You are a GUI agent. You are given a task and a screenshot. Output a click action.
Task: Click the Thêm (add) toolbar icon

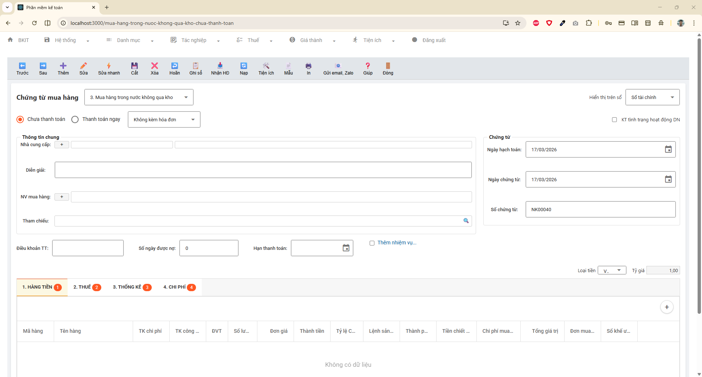63,66
